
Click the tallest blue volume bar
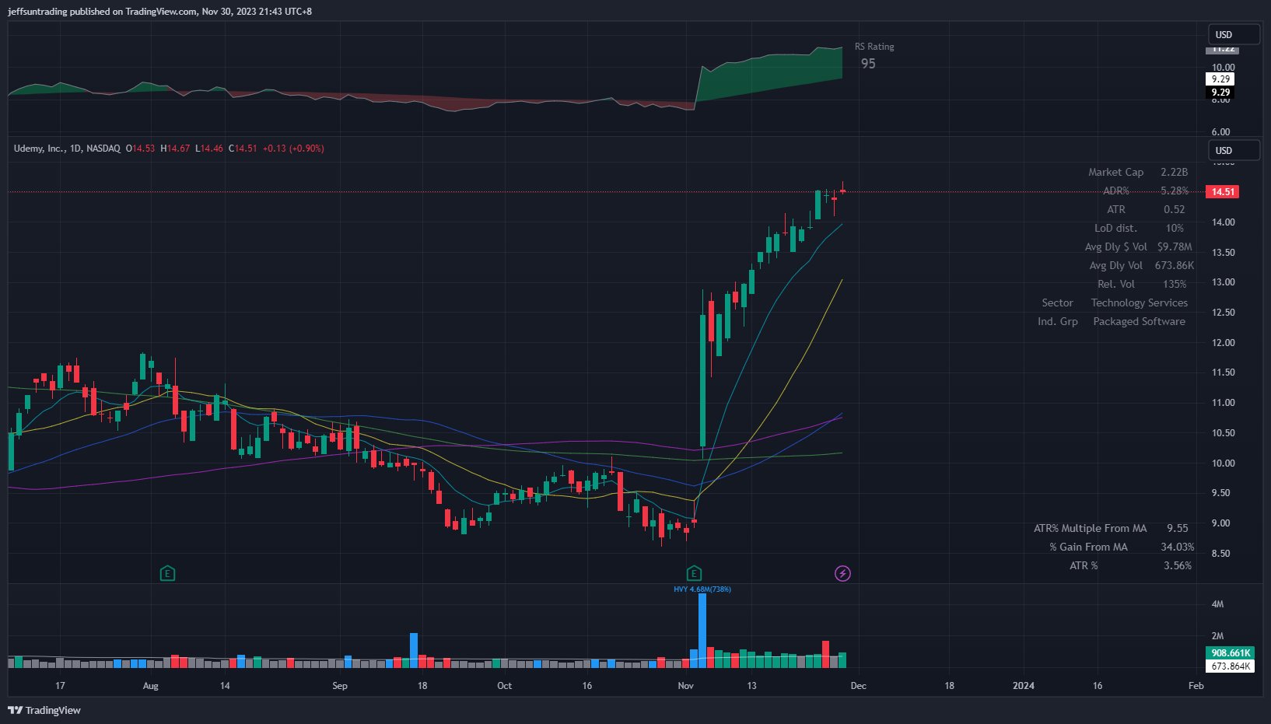click(x=702, y=631)
